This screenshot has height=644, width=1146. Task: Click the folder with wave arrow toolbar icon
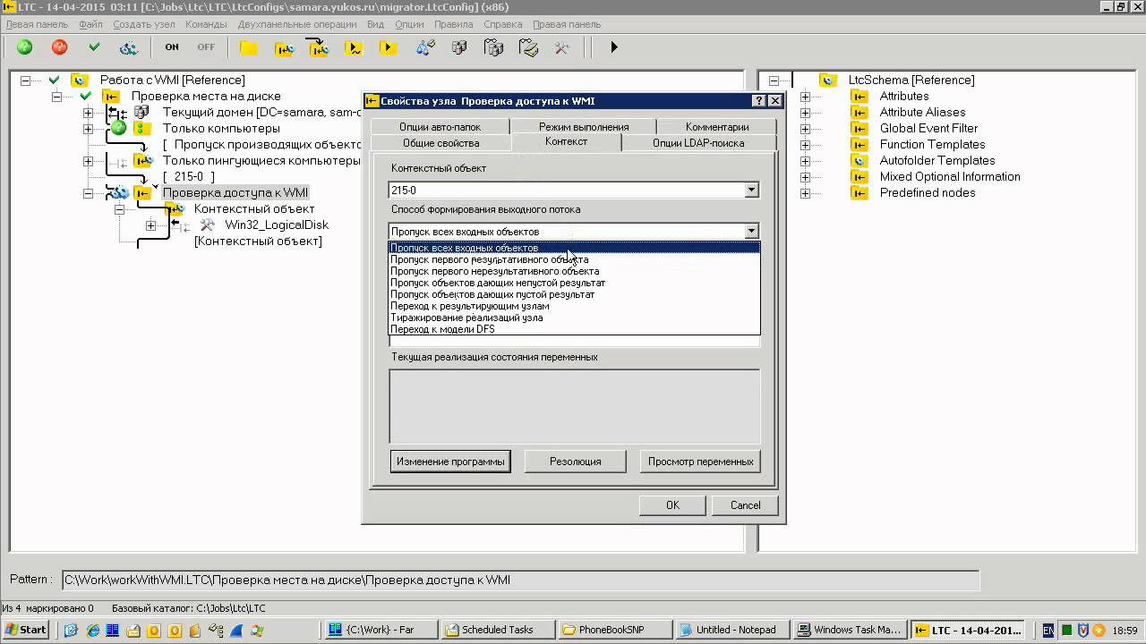pos(354,47)
